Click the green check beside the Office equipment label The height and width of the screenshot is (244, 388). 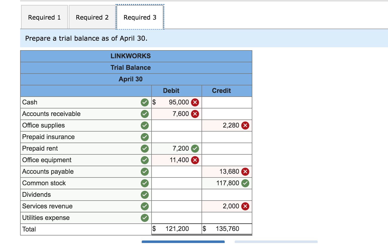145,160
